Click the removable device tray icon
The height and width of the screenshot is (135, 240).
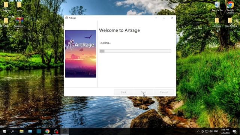(202, 131)
